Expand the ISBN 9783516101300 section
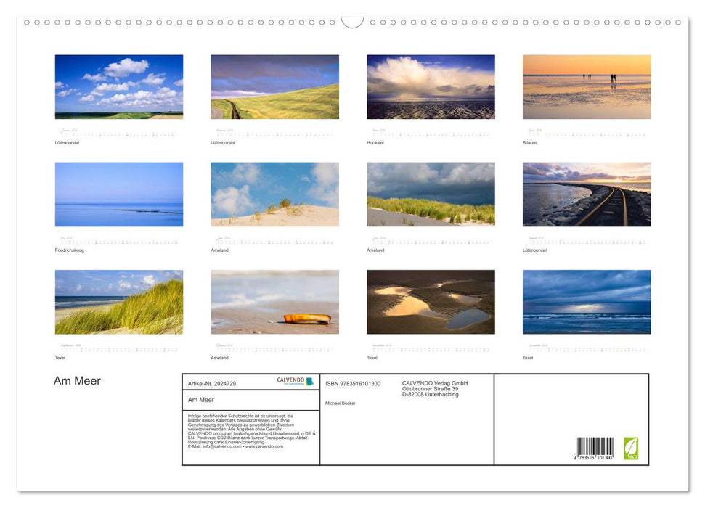Image resolution: width=705 pixels, height=508 pixels. (x=353, y=383)
